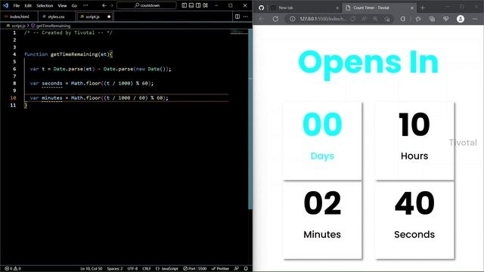The height and width of the screenshot is (272, 484).
Task: Click the unsaved dot on script.js tab
Action: (x=109, y=17)
